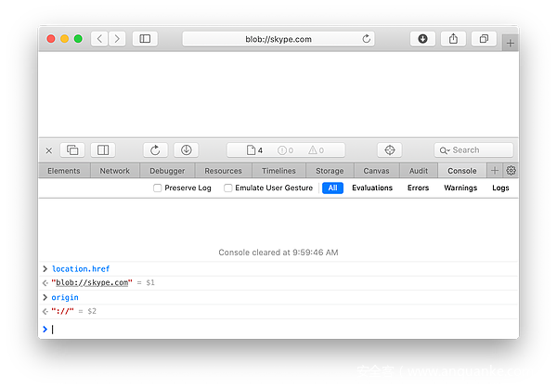The image size is (557, 389).
Task: Select the Console tab
Action: click(x=462, y=171)
